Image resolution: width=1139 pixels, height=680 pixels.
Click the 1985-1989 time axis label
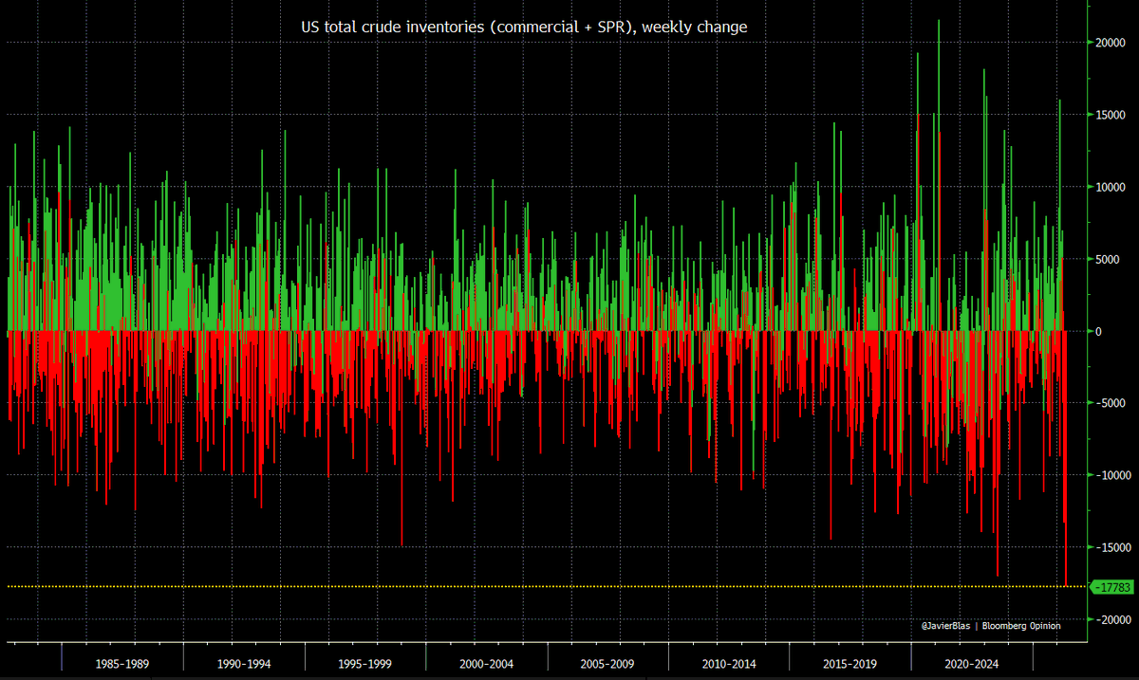pyautogui.click(x=122, y=664)
